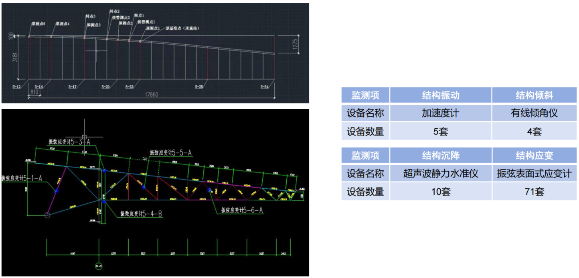Click the blue marker for strain gauge 5-5-A
The image size is (579, 278).
click(144, 187)
